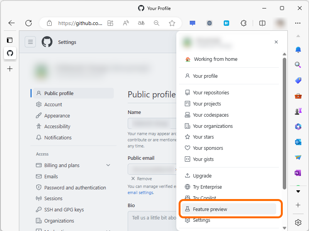Toggle split screen icon
This screenshot has height=231, width=309.
tap(262, 23)
